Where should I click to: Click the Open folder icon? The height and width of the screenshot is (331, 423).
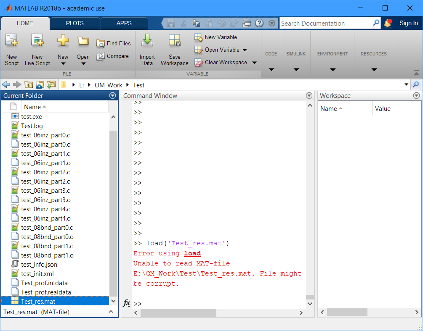click(83, 41)
